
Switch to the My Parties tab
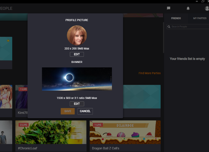[200, 18]
